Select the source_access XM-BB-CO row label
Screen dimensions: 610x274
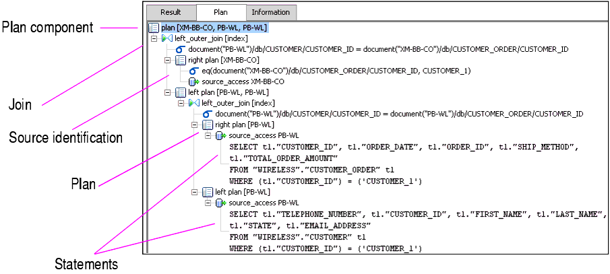(243, 81)
